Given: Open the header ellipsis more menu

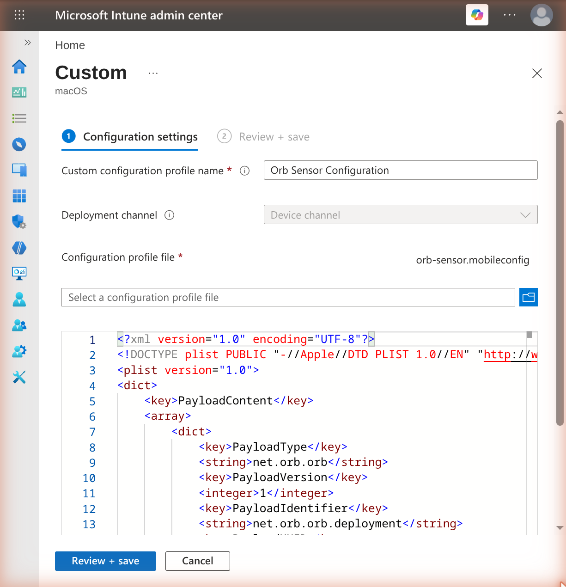Looking at the screenshot, I should 510,15.
